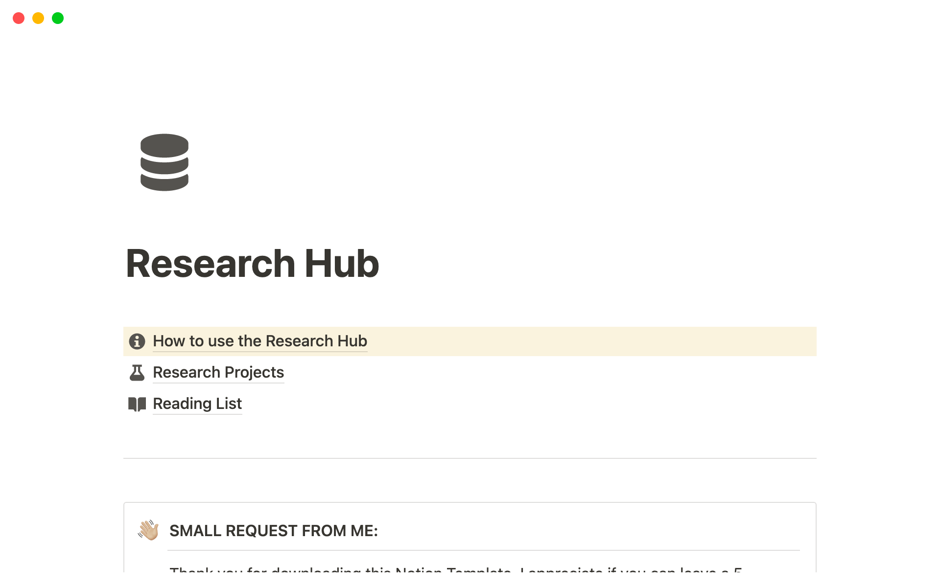This screenshot has width=940, height=587.
Task: Click the Research Hub page title
Action: click(252, 264)
